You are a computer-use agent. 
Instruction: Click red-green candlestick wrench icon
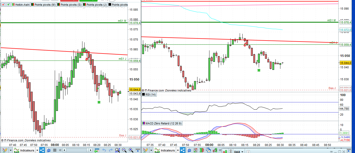click(215, 150)
